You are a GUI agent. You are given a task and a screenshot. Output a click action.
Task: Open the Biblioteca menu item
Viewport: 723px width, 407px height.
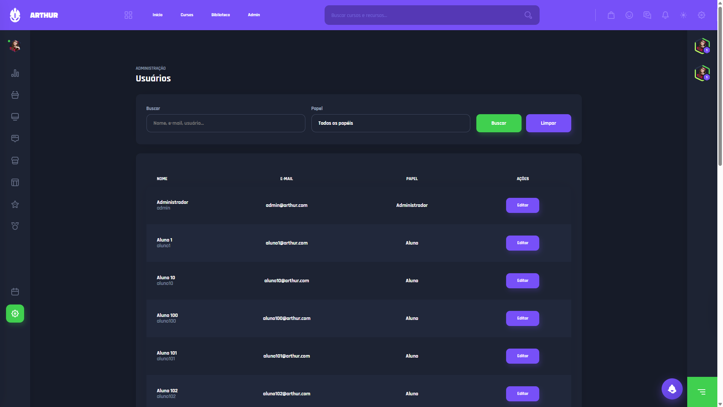(221, 15)
